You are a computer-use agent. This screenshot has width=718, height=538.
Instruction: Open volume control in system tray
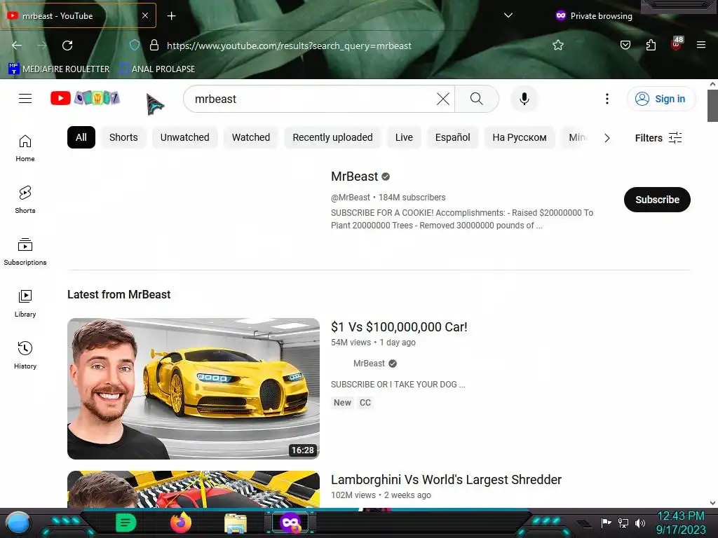[639, 523]
